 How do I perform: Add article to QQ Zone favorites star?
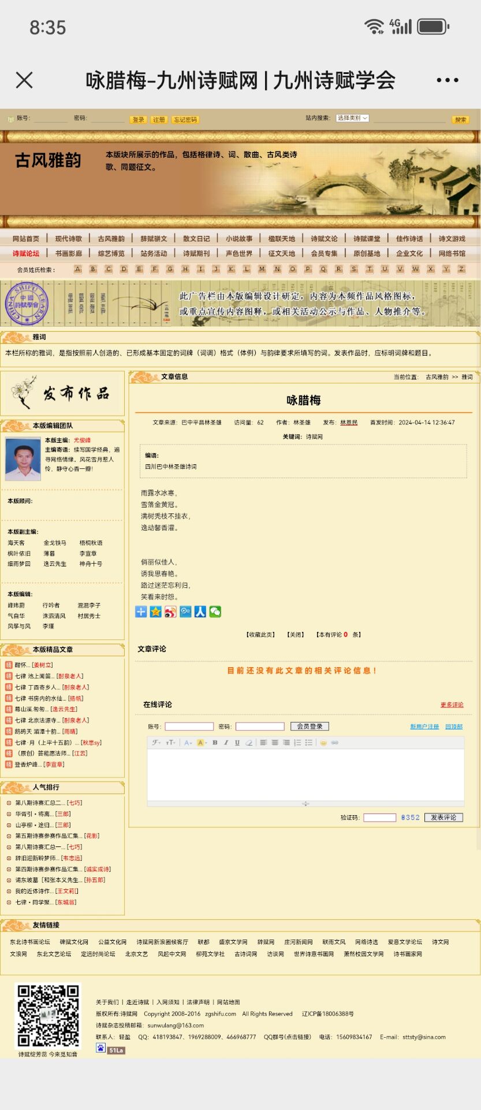pyautogui.click(x=155, y=612)
